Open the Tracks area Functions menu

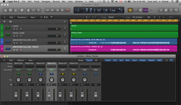click(22, 17)
